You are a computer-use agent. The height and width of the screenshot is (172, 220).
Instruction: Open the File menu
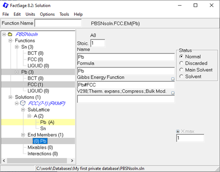click(6, 14)
